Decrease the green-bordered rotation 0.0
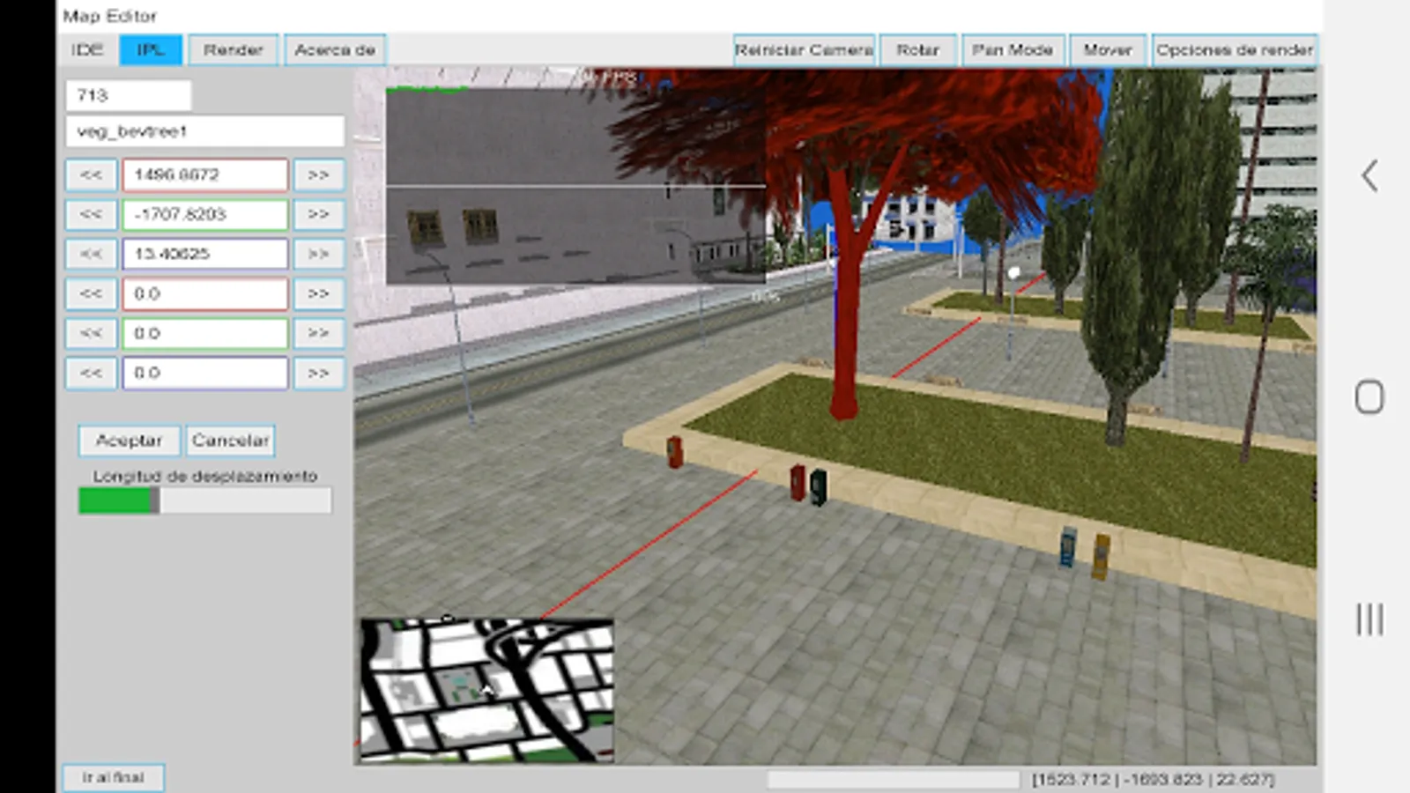 (x=91, y=333)
